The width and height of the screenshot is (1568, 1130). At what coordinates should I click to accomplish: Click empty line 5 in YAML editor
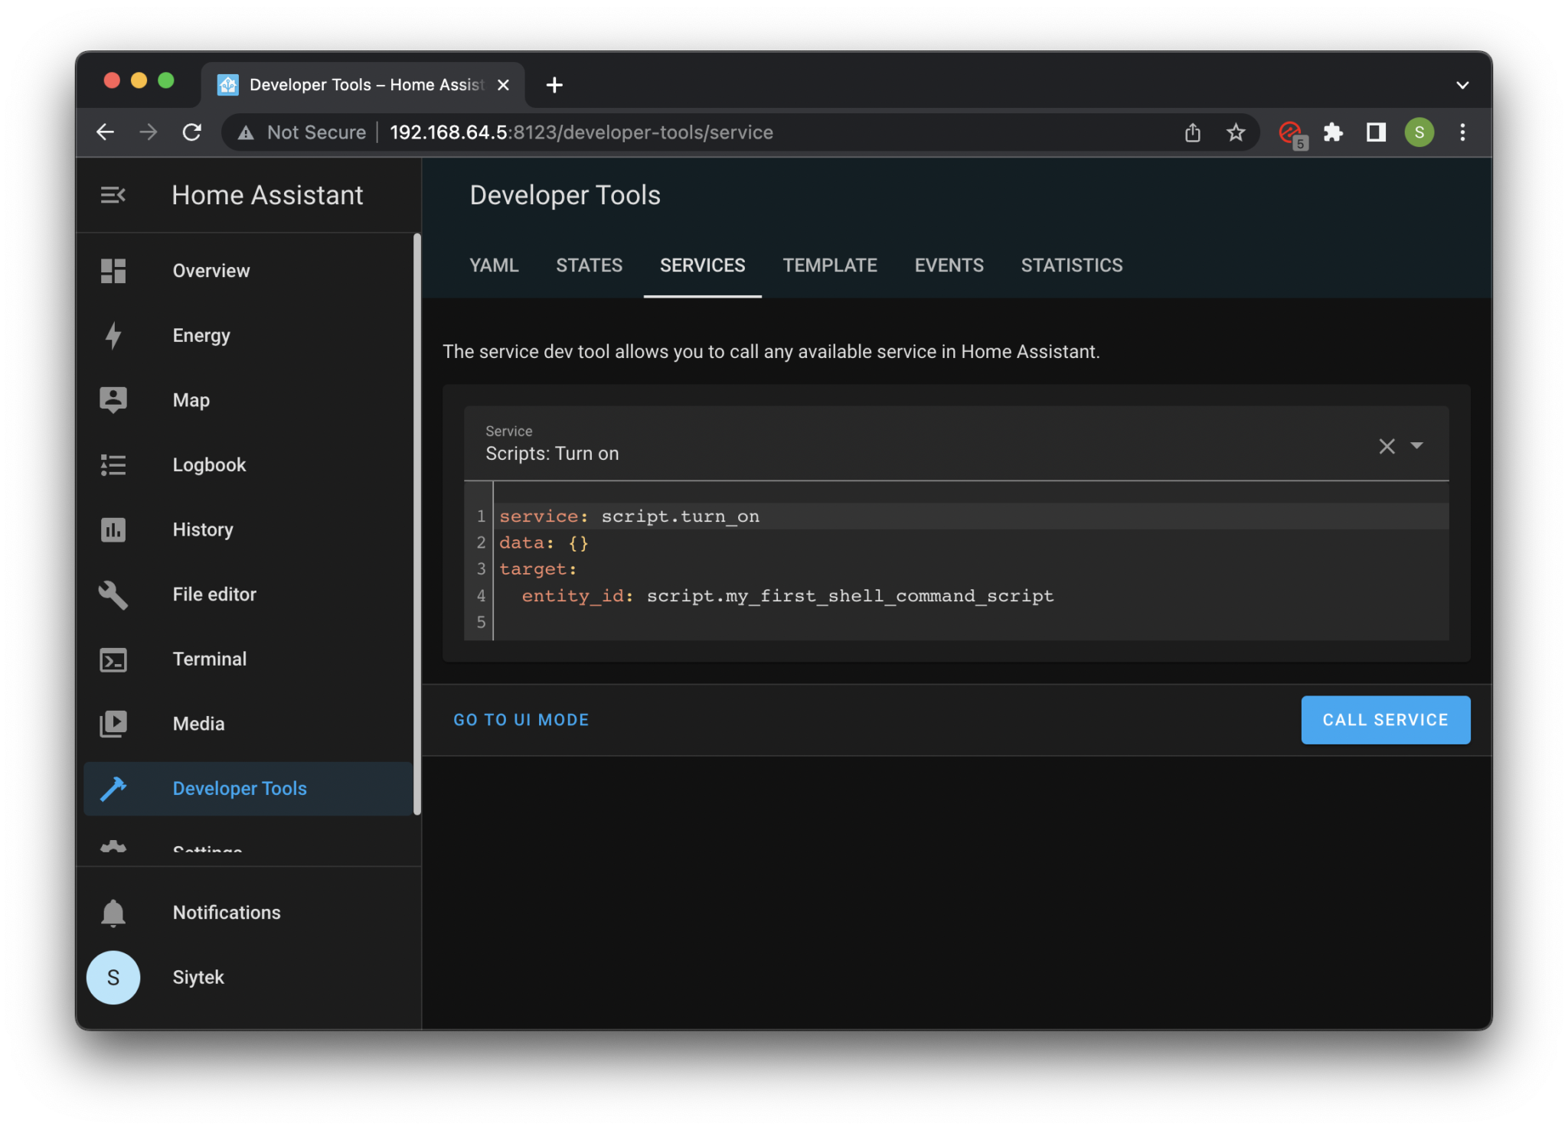point(971,622)
